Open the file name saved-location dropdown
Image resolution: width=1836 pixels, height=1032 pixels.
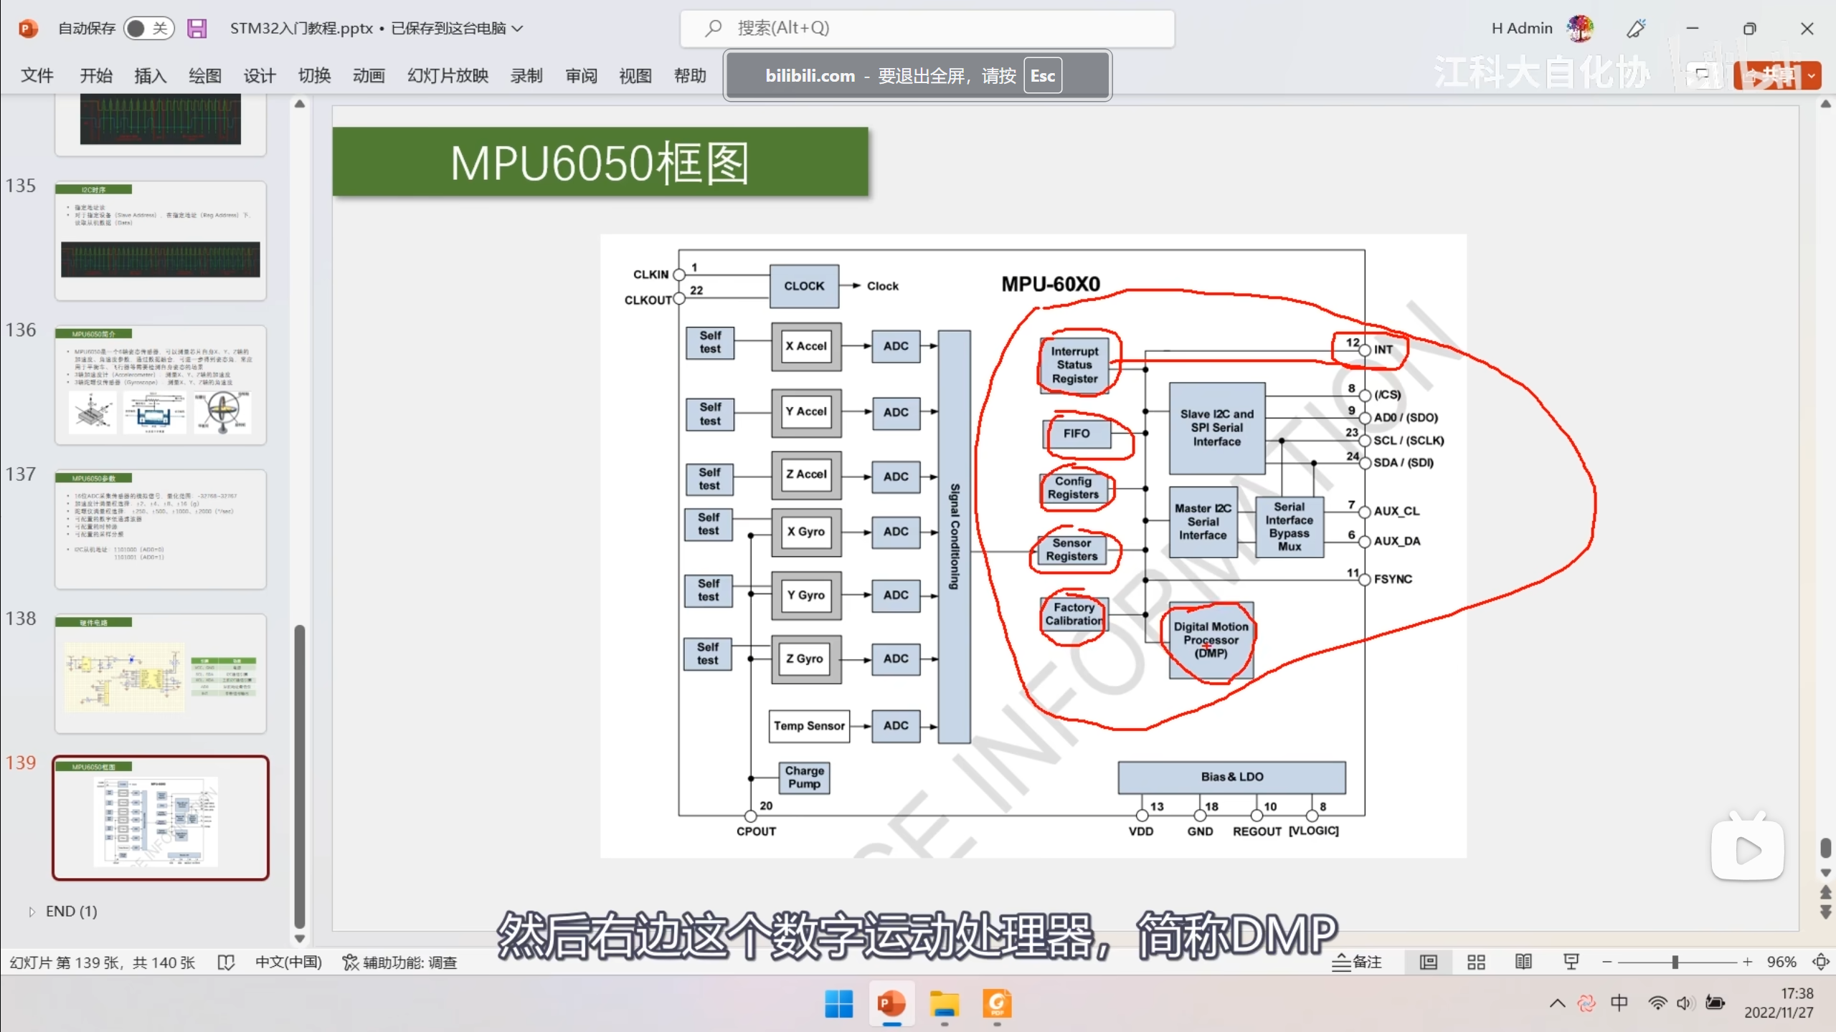click(x=518, y=29)
